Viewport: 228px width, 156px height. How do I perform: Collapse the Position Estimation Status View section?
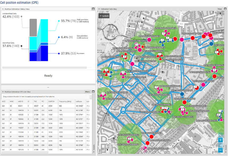pos(3,9)
